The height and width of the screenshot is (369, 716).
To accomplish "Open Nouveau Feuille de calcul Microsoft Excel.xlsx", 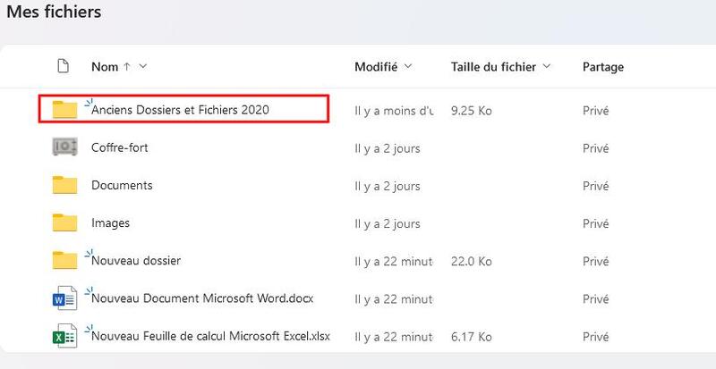I will [x=211, y=336].
